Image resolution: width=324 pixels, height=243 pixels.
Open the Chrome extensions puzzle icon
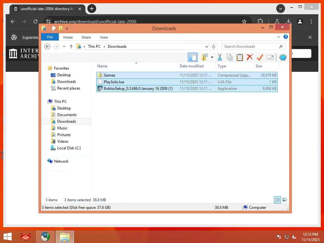point(260,22)
